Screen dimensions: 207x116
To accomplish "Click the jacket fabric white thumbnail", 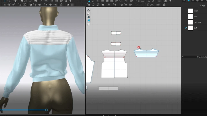I will pos(191,11).
